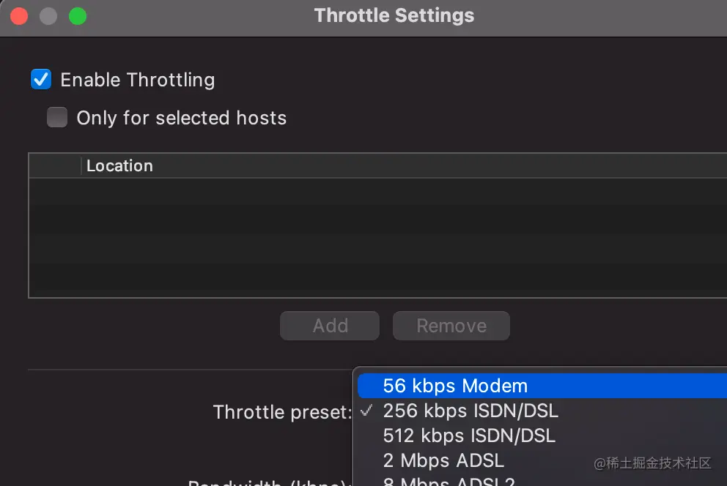727x486 pixels.
Task: Click the Throttle Settings title bar text
Action: click(394, 15)
